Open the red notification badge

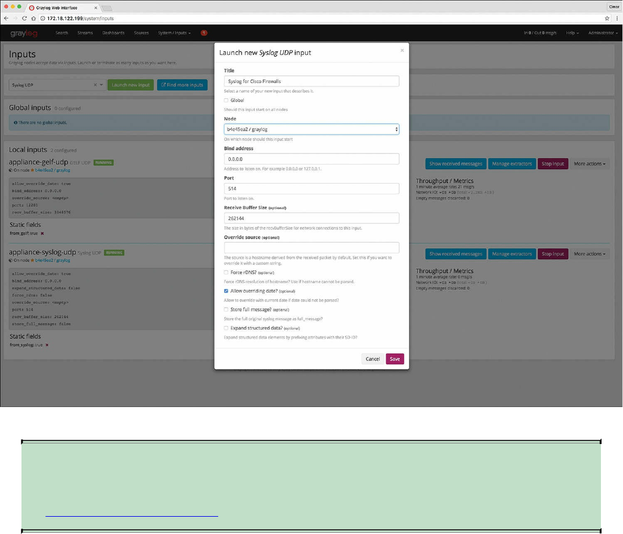pos(204,33)
